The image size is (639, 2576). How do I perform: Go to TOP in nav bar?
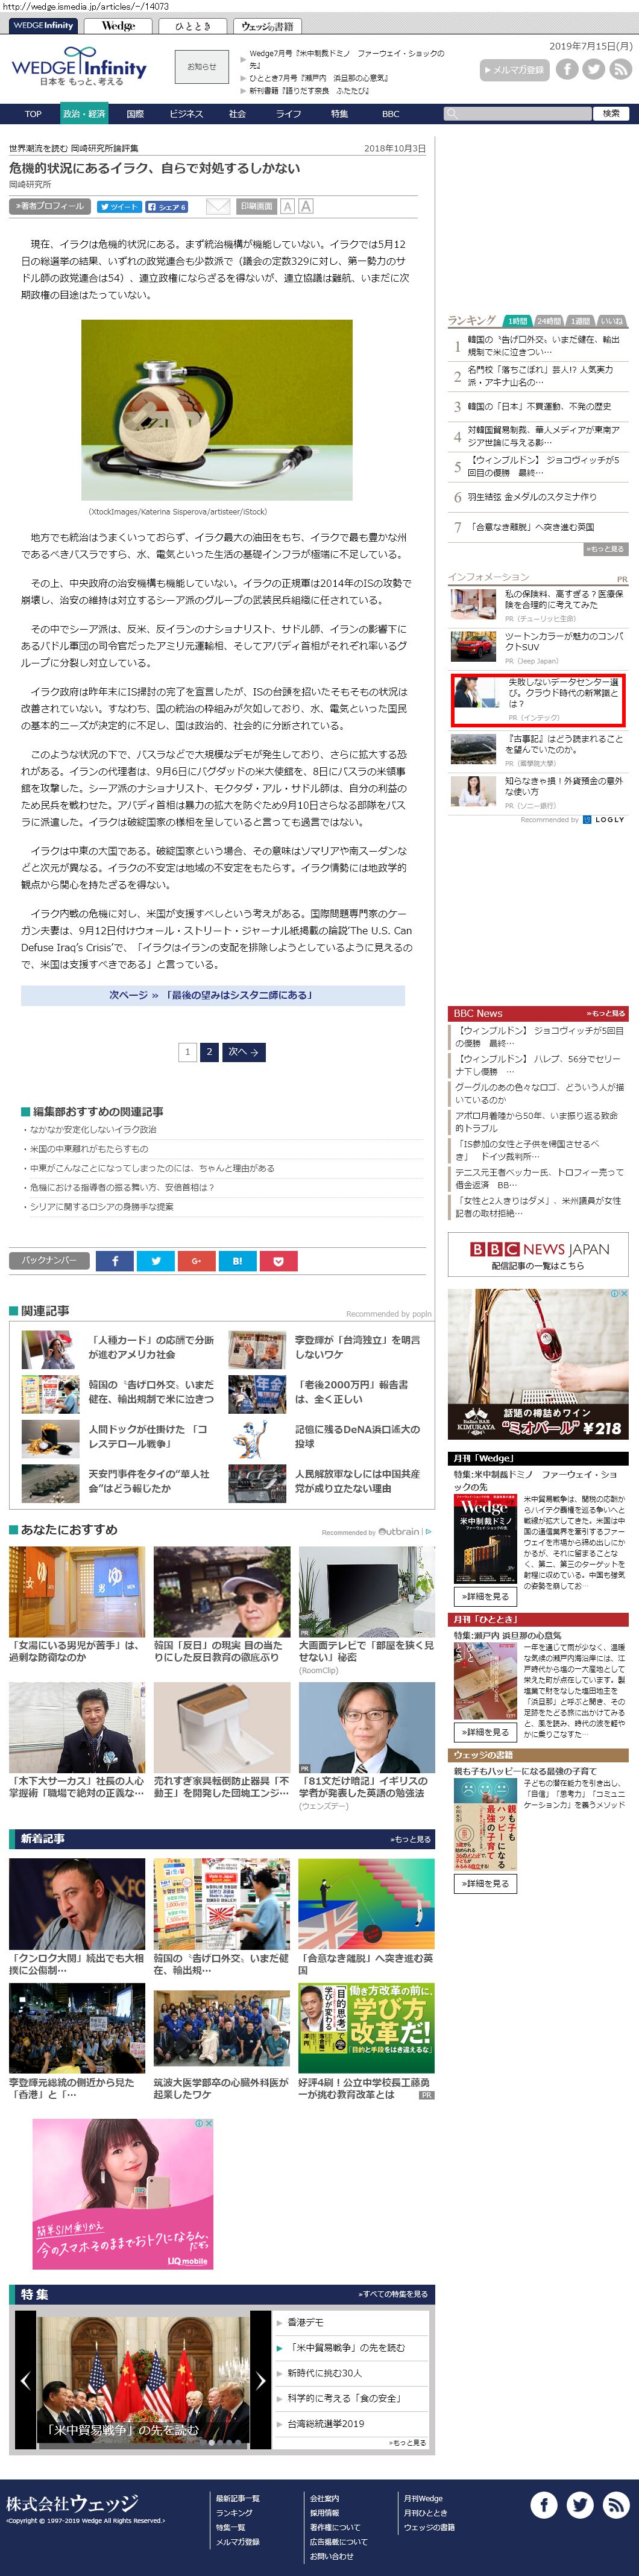pyautogui.click(x=33, y=114)
